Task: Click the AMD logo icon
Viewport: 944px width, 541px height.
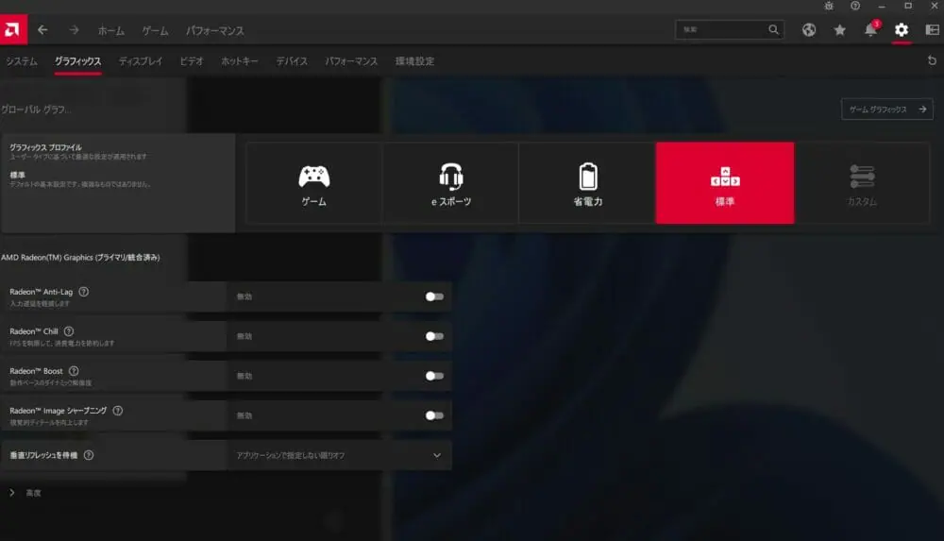Action: (15, 30)
